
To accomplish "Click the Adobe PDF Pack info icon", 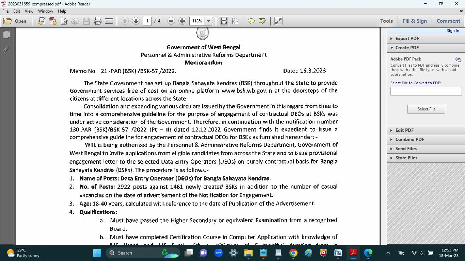I will [x=458, y=59].
